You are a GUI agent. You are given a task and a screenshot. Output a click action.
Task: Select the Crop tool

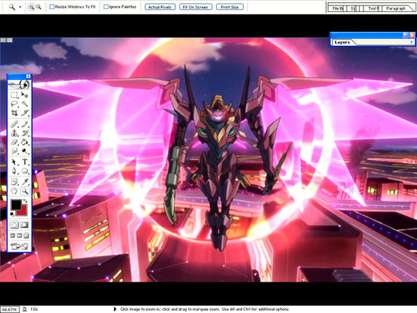pyautogui.click(x=14, y=113)
